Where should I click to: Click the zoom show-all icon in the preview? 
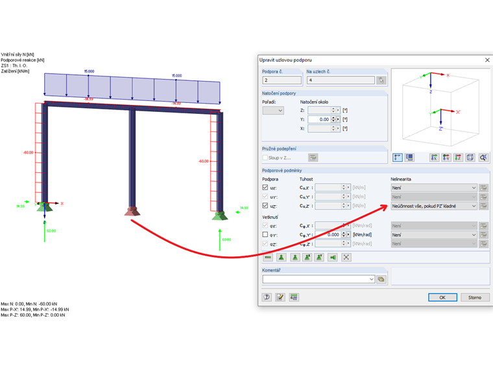point(483,157)
